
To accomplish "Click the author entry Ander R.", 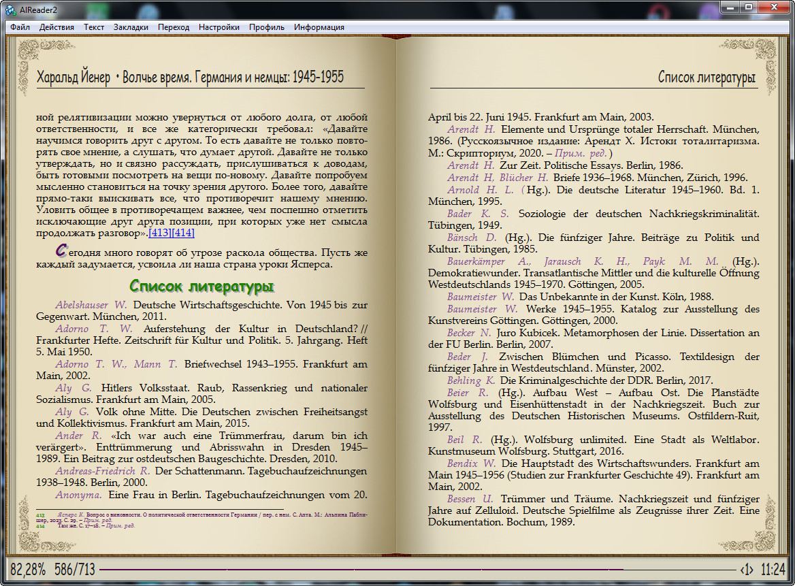I will tap(78, 436).
